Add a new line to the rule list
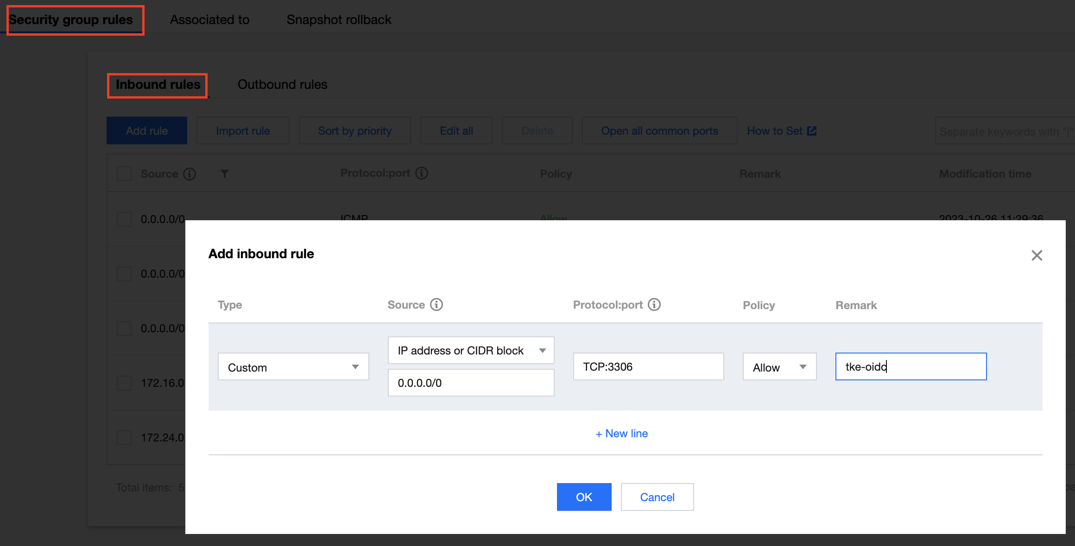The image size is (1075, 546). [x=622, y=434]
